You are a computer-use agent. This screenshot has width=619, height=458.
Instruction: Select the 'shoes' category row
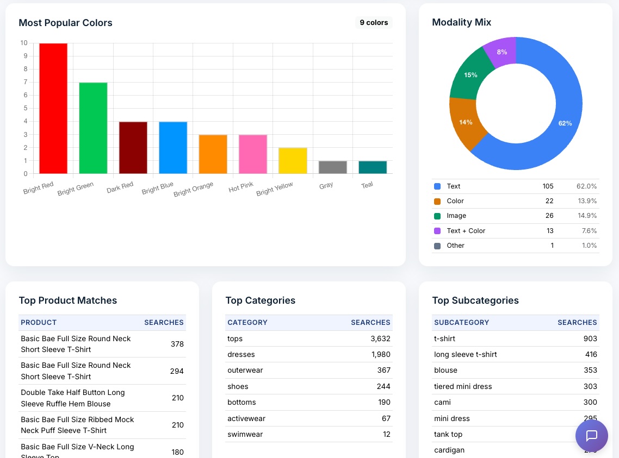coord(309,386)
